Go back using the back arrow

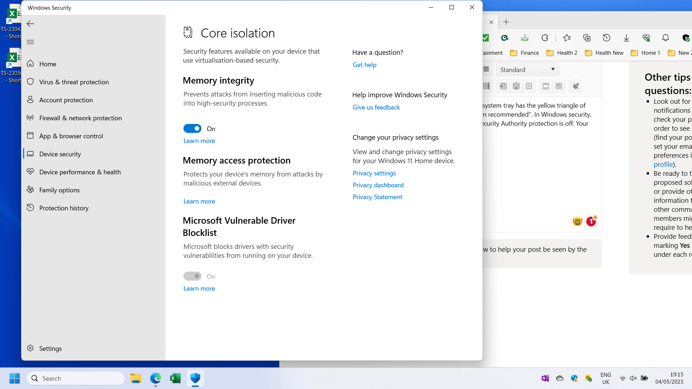[x=30, y=24]
